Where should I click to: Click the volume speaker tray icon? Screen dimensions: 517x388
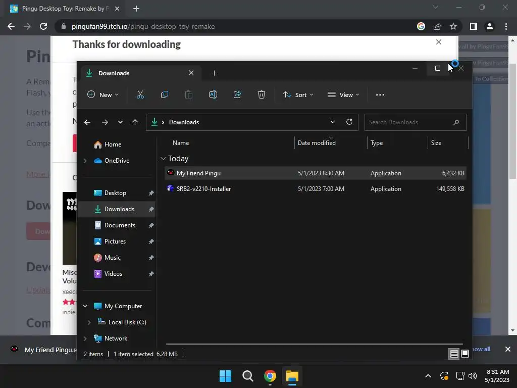pos(473,376)
